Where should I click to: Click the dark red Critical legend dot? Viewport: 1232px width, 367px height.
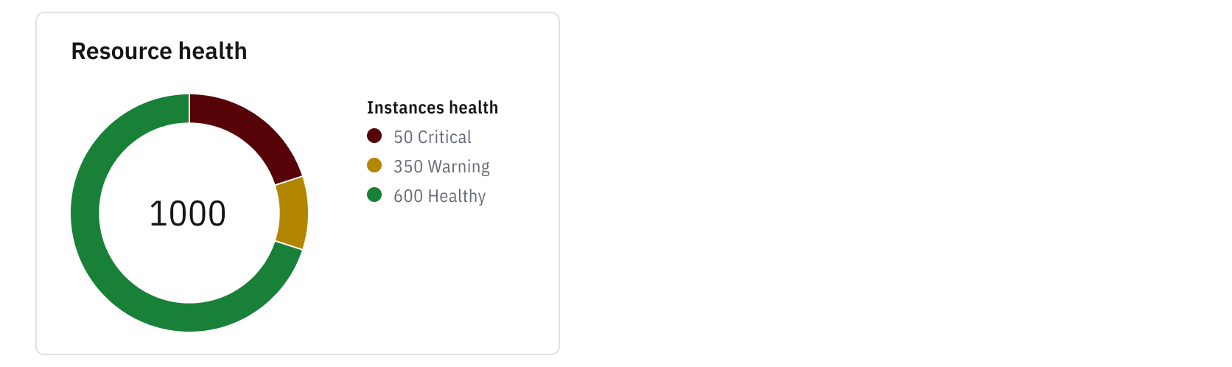pyautogui.click(x=374, y=136)
